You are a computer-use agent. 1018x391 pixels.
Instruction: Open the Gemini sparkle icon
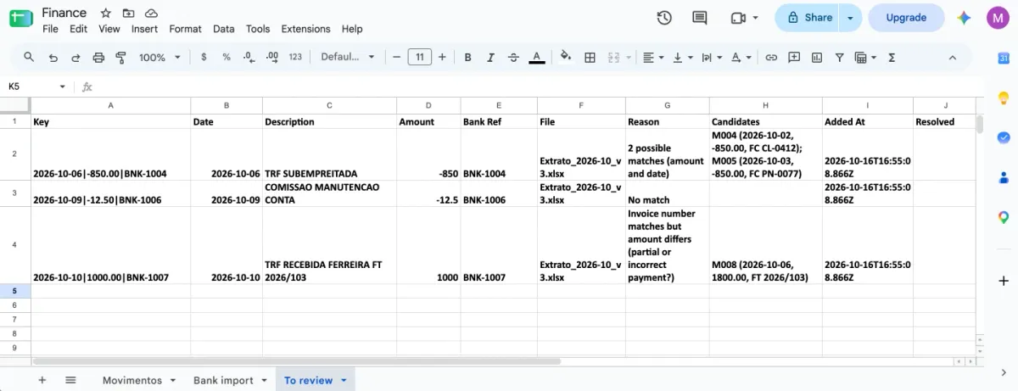964,18
